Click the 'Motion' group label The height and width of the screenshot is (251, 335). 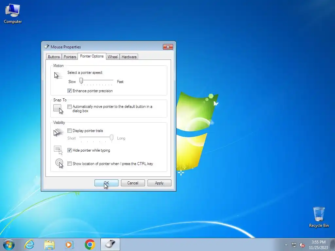59,66
